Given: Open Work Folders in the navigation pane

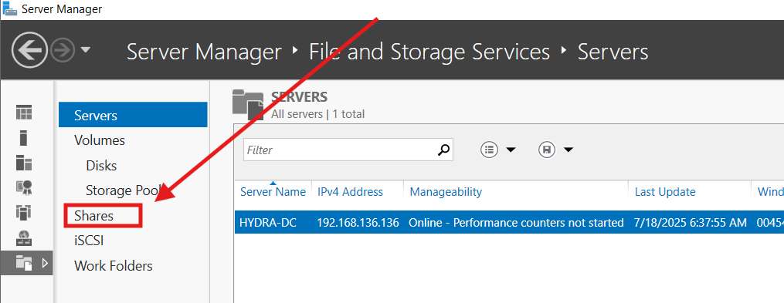Looking at the screenshot, I should 114,265.
